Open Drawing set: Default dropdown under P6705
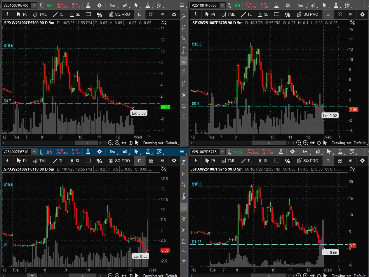 point(349,143)
